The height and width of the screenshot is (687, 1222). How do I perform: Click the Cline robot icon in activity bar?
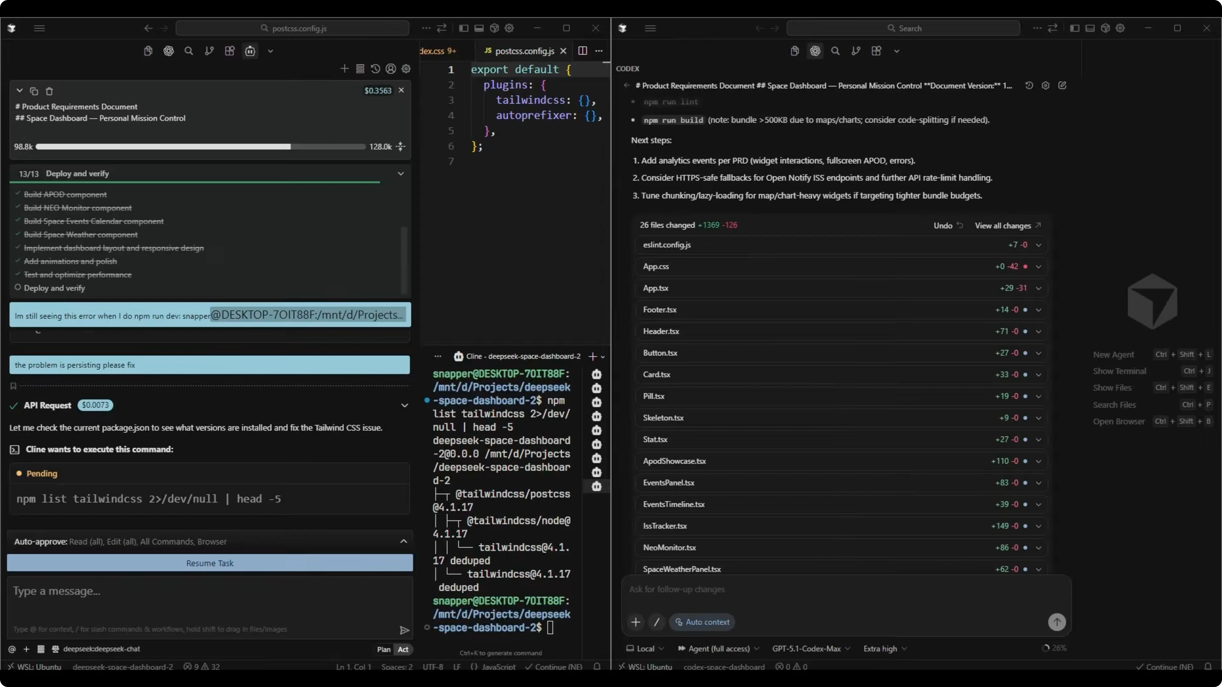(250, 51)
